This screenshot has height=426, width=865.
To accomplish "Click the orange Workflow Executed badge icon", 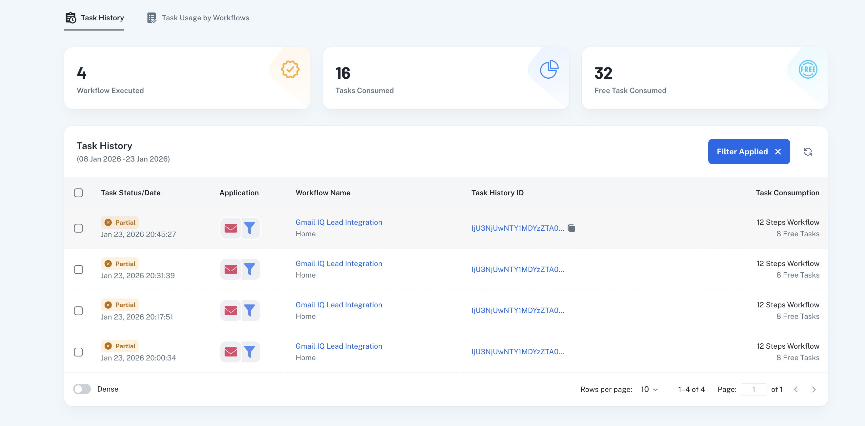I will pos(290,69).
